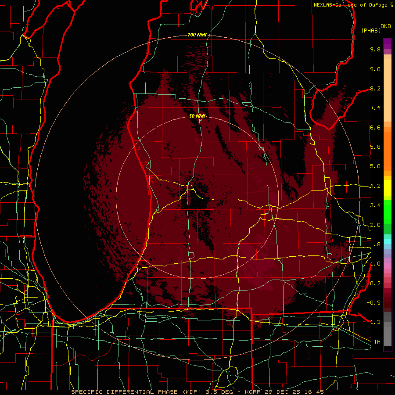Click the SPECIFIC DIFFERENTIAL PHASE (KDP) product title
Image resolution: width=395 pixels, height=395 pixels.
(x=136, y=392)
